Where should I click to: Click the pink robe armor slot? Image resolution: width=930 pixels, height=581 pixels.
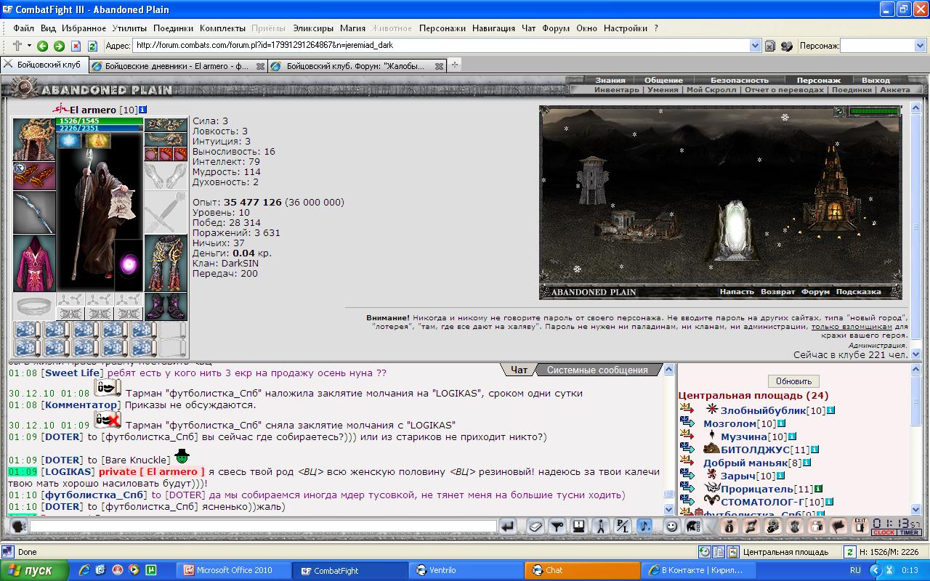[34, 263]
